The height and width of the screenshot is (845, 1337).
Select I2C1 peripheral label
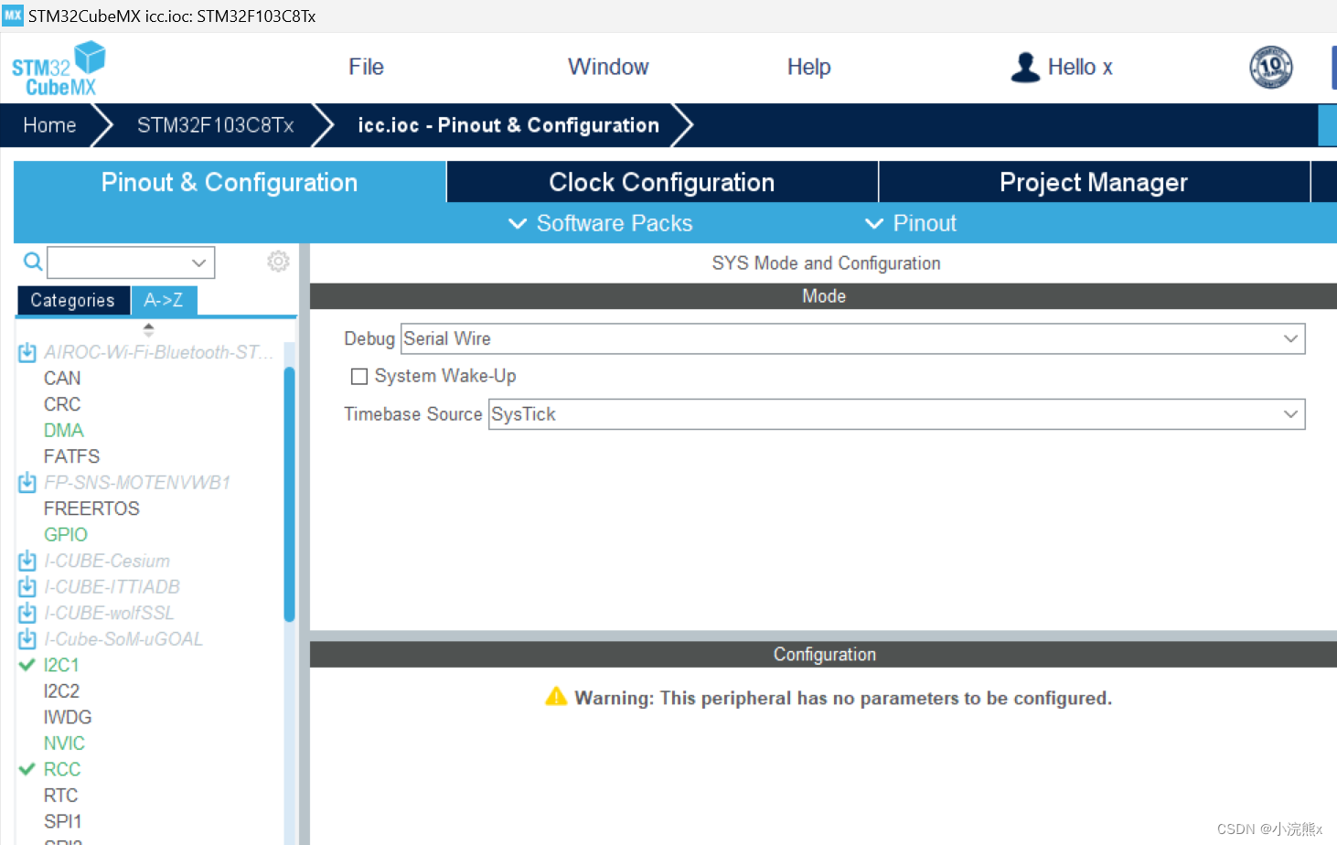pyautogui.click(x=61, y=665)
